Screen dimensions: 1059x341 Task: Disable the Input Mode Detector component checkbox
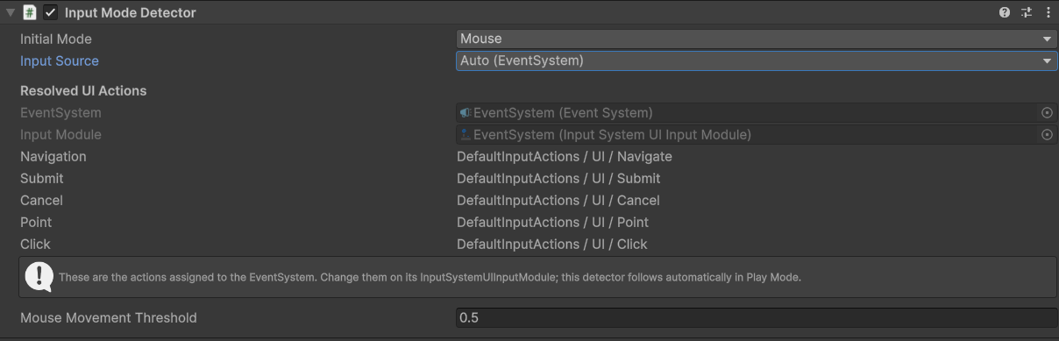tap(51, 12)
